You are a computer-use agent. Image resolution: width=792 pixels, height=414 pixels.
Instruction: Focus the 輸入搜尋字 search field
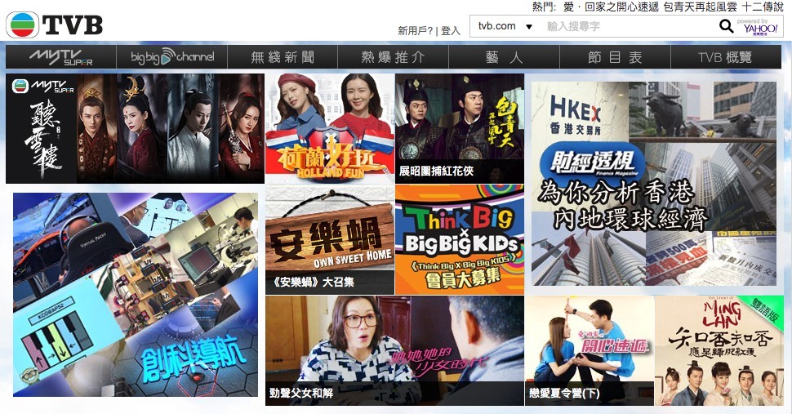click(x=629, y=26)
